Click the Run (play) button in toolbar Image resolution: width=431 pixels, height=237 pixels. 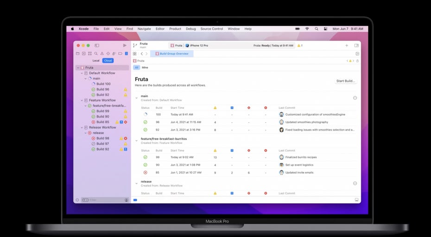125,45
